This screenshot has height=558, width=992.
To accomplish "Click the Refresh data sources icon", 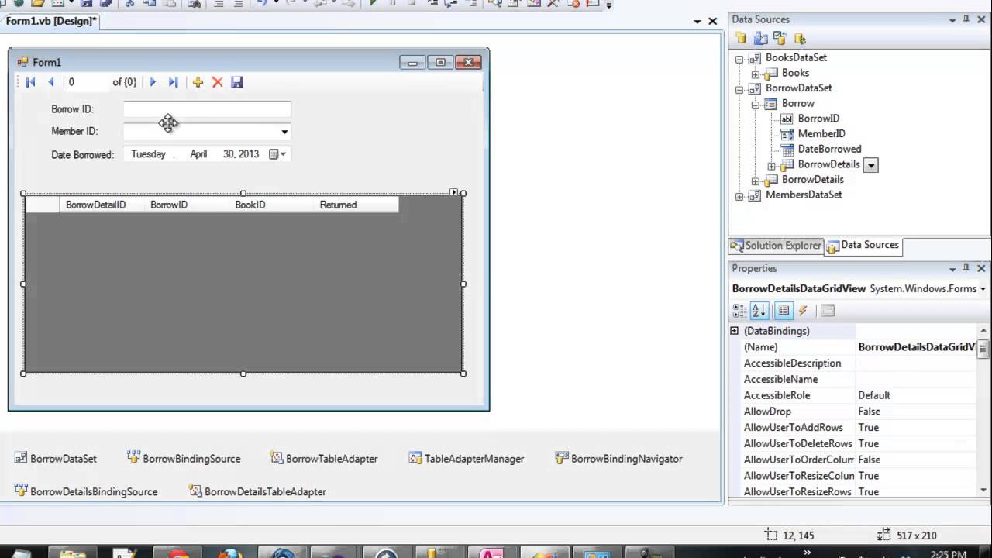I will (x=800, y=38).
